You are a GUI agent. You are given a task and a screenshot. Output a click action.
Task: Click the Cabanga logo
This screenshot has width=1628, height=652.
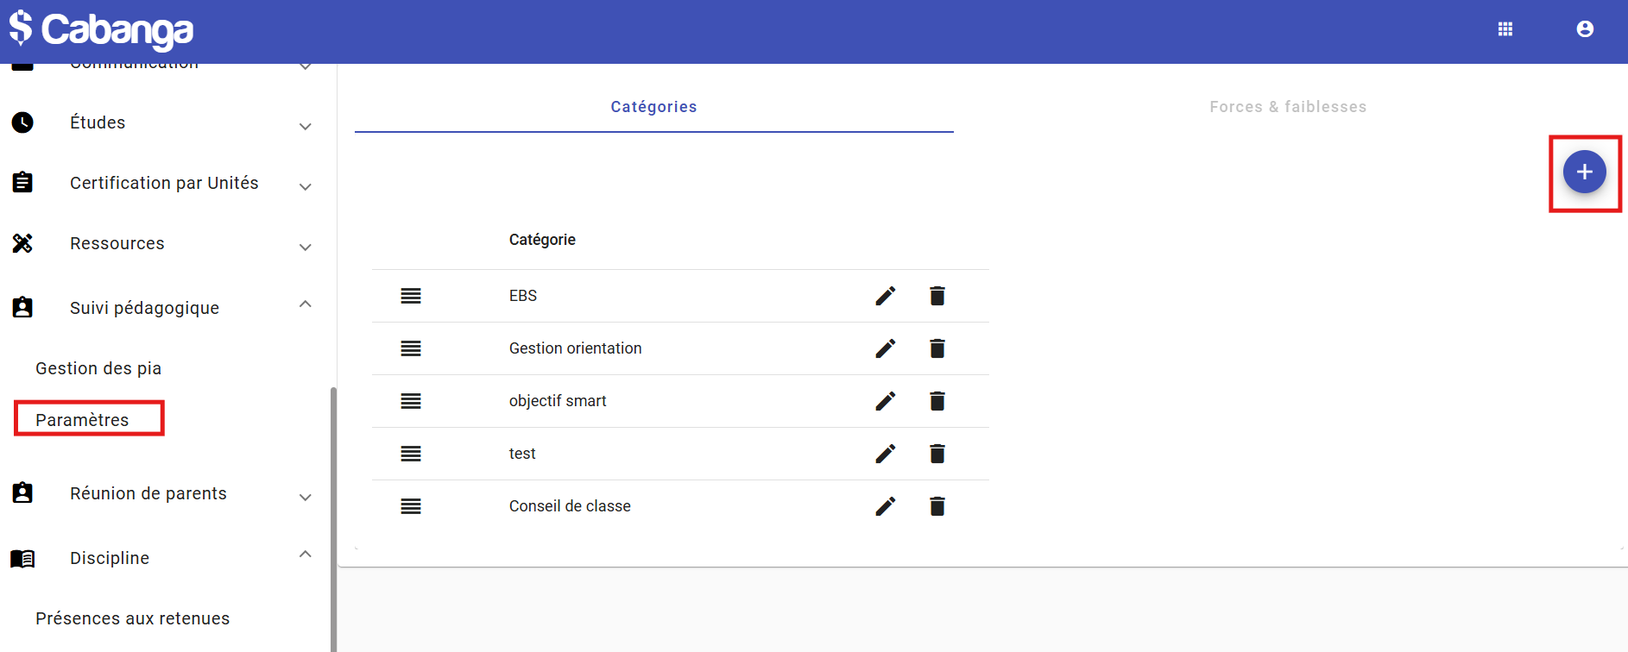pyautogui.click(x=102, y=29)
